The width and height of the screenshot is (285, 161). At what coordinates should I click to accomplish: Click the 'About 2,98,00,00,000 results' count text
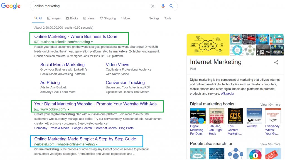coord(64,28)
